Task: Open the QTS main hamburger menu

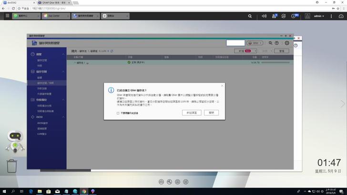Action: tap(7, 16)
